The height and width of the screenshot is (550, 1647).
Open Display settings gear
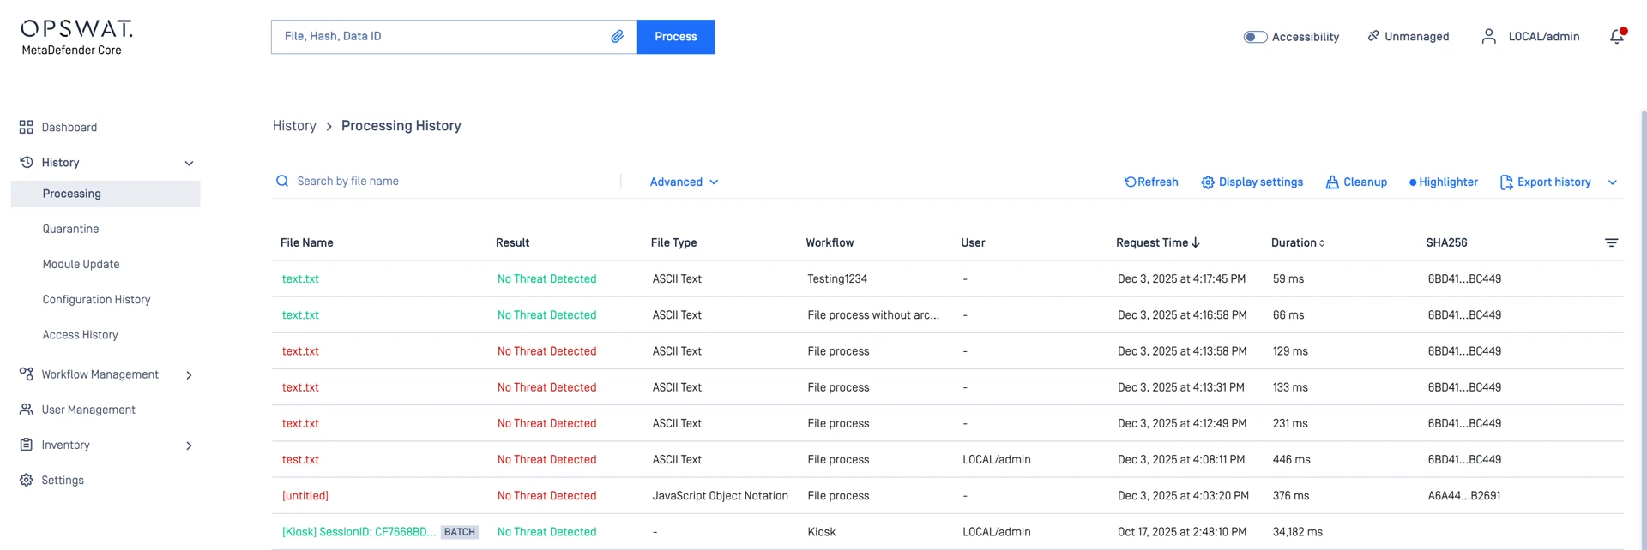tap(1208, 182)
